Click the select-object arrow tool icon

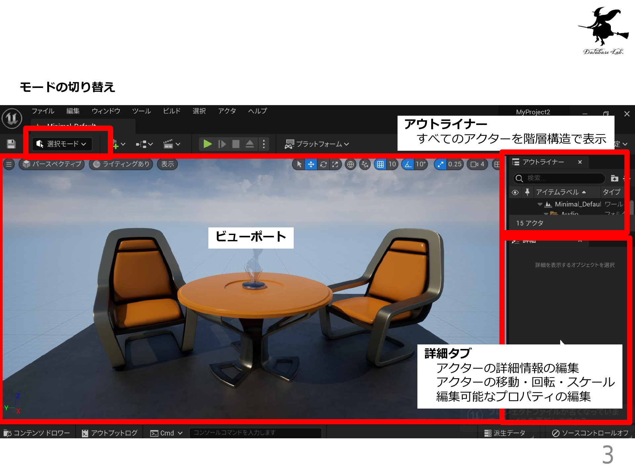point(299,164)
